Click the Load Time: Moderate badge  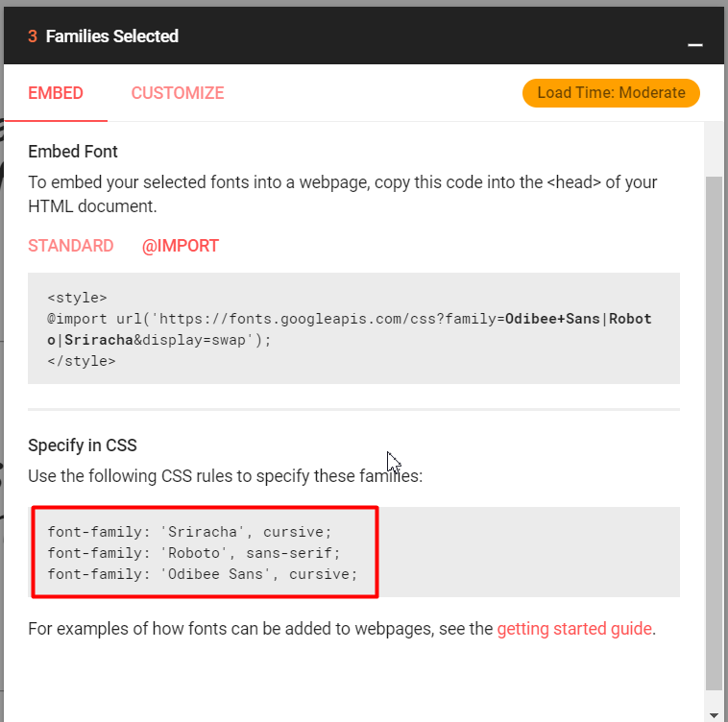pos(611,93)
